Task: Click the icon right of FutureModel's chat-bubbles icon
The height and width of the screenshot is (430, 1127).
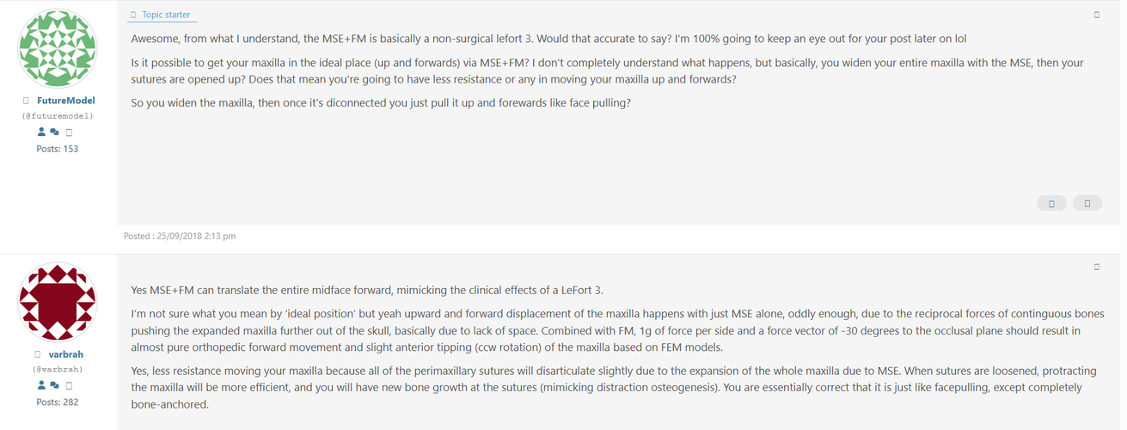Action: [69, 132]
